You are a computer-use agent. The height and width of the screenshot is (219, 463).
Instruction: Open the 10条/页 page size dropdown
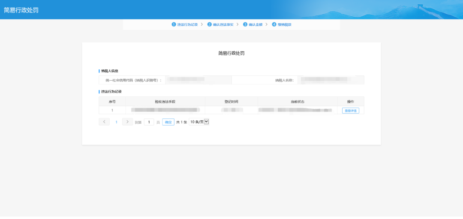tap(199, 122)
